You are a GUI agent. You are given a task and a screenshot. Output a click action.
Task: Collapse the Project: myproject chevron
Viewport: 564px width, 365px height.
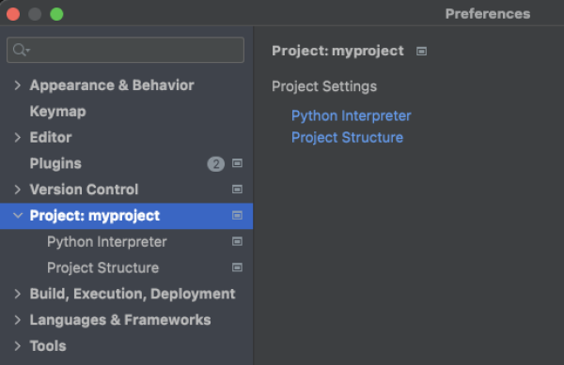[x=18, y=215]
